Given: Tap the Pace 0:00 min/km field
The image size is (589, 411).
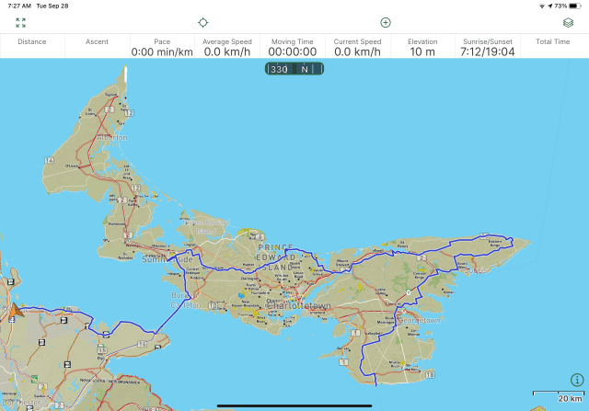Looking at the screenshot, I should [162, 47].
